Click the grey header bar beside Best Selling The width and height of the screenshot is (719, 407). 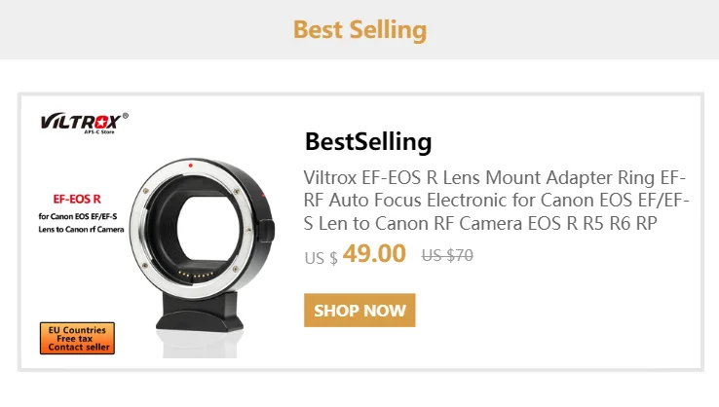pos(146,29)
